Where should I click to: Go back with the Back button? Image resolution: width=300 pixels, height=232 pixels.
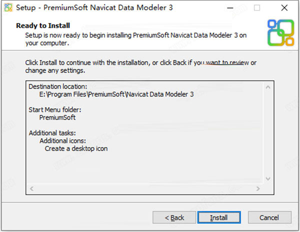[174, 217]
